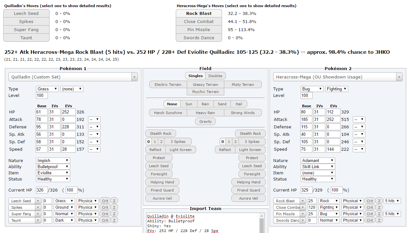Select Quilladin's Super Fang result button
Viewport: 413px width, 233px height.
(x=26, y=29)
